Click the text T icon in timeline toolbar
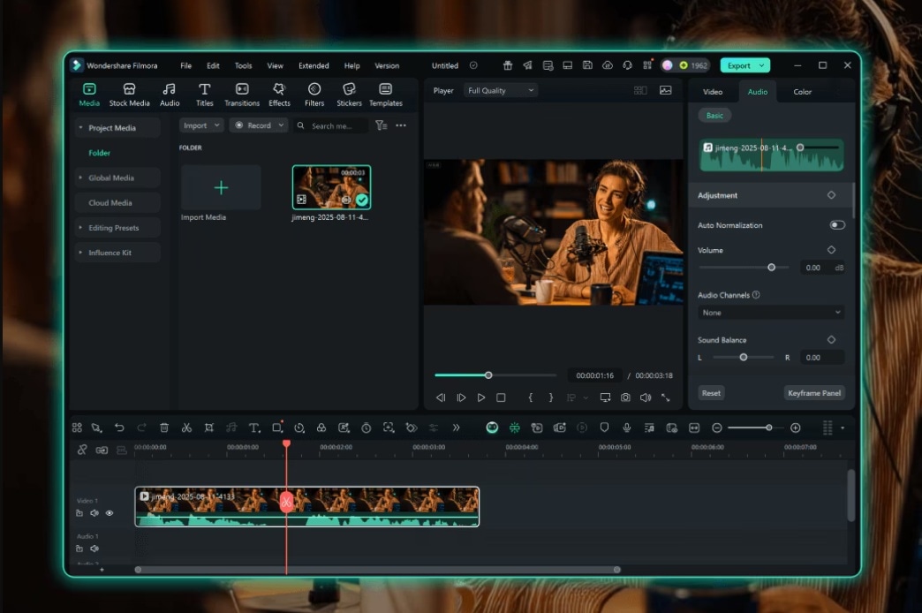 point(254,428)
